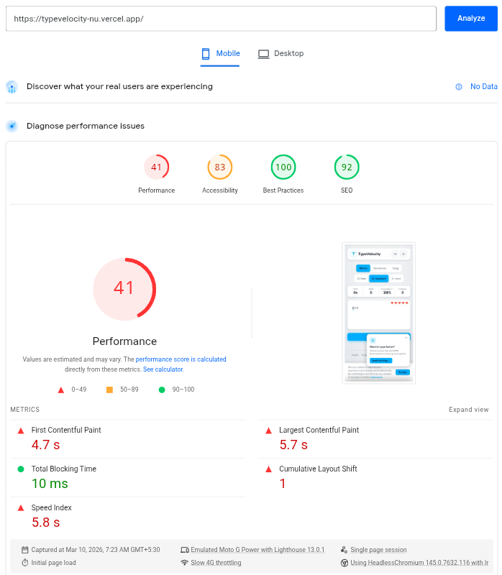Viewport: 502px width, 575px height.
Task: Click the device icon beside Emulated Moto G
Action: point(185,550)
